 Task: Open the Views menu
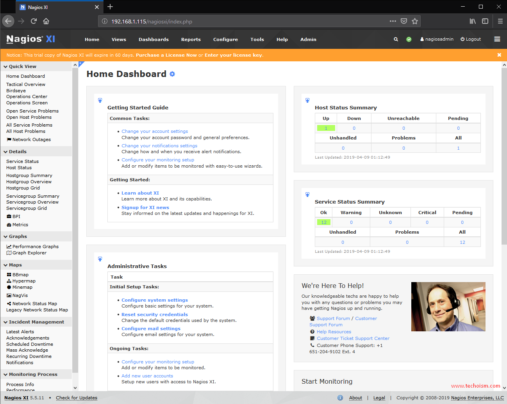click(119, 39)
